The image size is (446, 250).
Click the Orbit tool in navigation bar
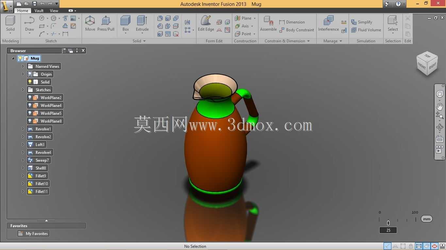[x=439, y=127]
